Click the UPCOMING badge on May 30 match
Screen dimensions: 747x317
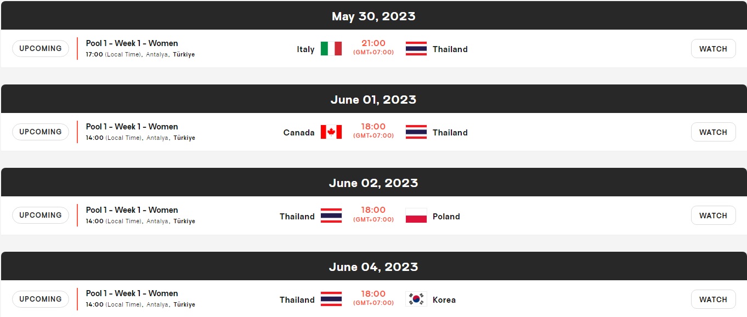point(41,48)
